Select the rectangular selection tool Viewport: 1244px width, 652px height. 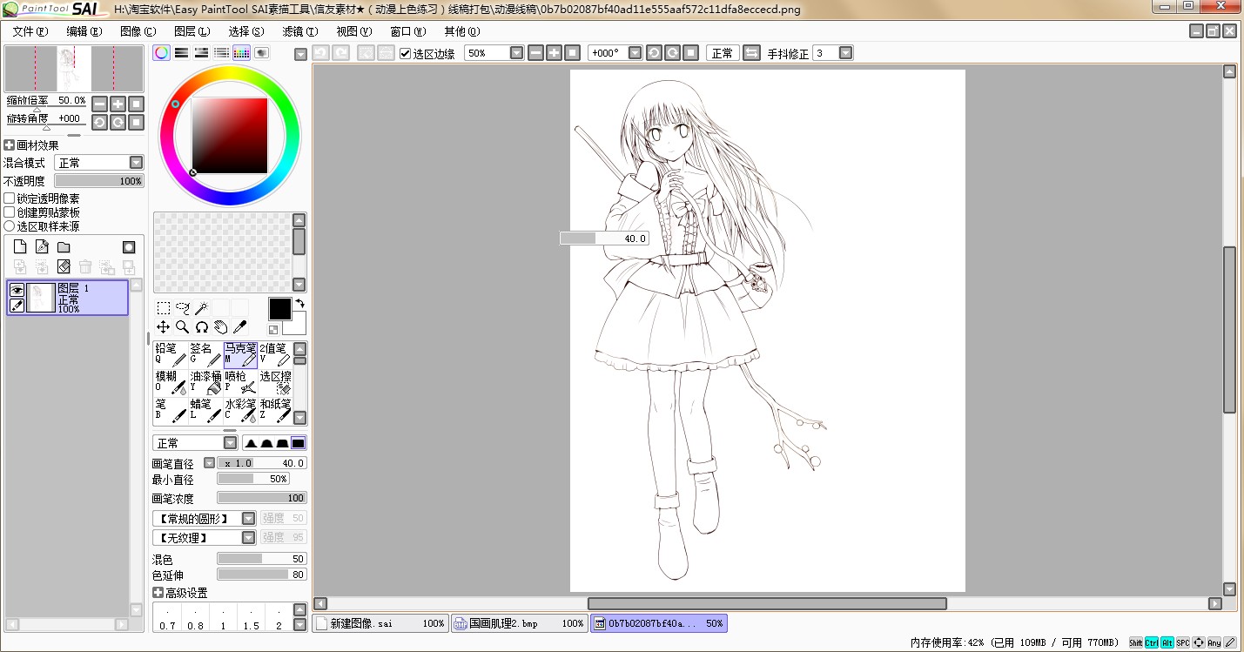click(x=164, y=307)
